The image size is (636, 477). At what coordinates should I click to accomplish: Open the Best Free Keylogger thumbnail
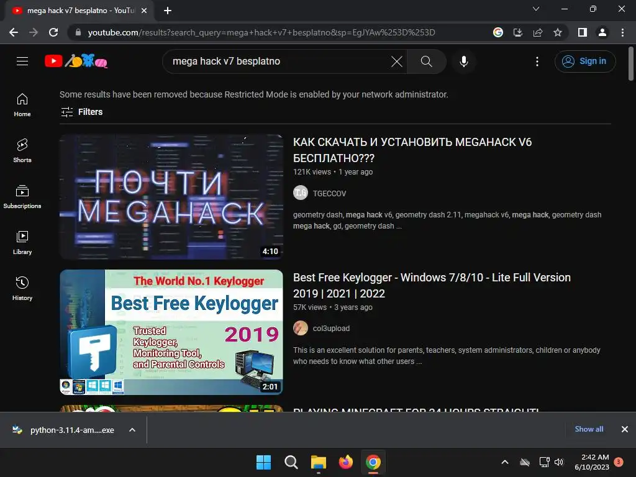(171, 332)
